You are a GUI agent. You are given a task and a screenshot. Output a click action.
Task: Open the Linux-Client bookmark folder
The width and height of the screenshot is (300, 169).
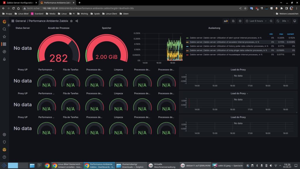(110, 13)
